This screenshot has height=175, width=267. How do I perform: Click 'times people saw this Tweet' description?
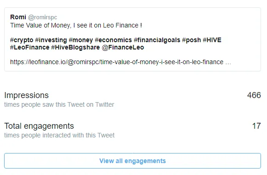45,104
